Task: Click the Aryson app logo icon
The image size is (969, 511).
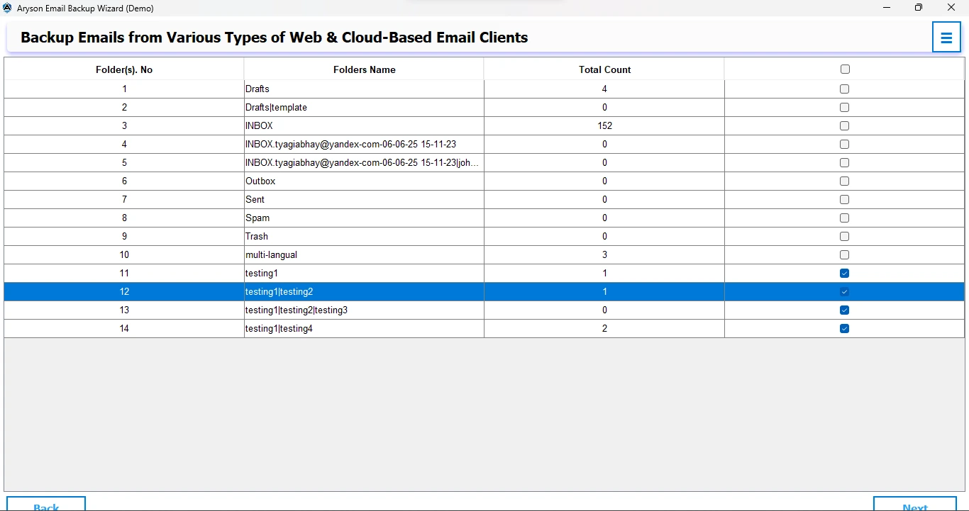Action: click(8, 8)
